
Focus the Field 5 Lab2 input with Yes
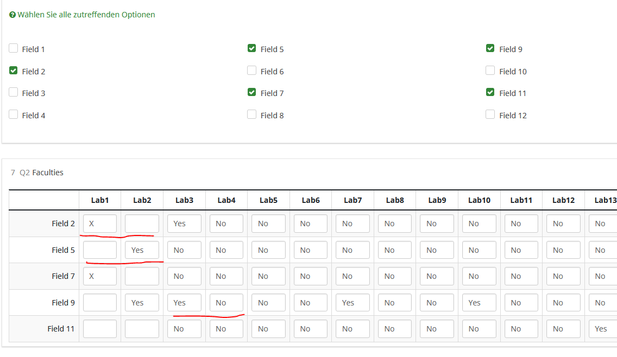point(142,250)
